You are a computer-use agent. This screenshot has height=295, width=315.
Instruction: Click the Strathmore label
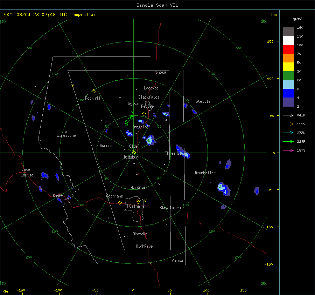point(170,208)
